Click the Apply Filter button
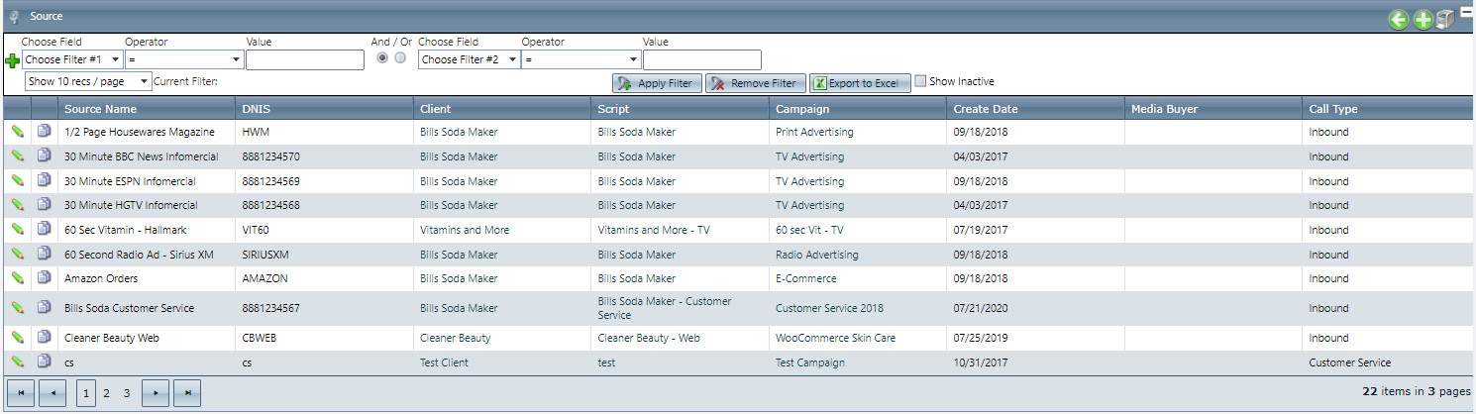This screenshot has width=1476, height=414. 657,83
